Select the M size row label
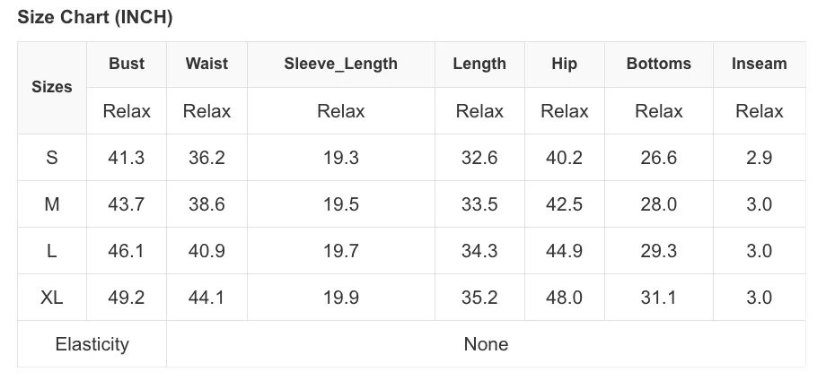826x389 pixels. coord(52,204)
